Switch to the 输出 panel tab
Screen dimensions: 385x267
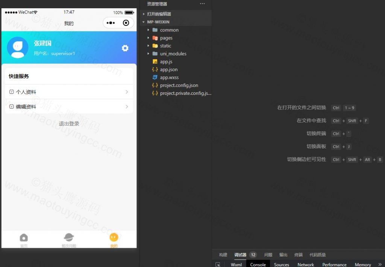[x=283, y=255]
